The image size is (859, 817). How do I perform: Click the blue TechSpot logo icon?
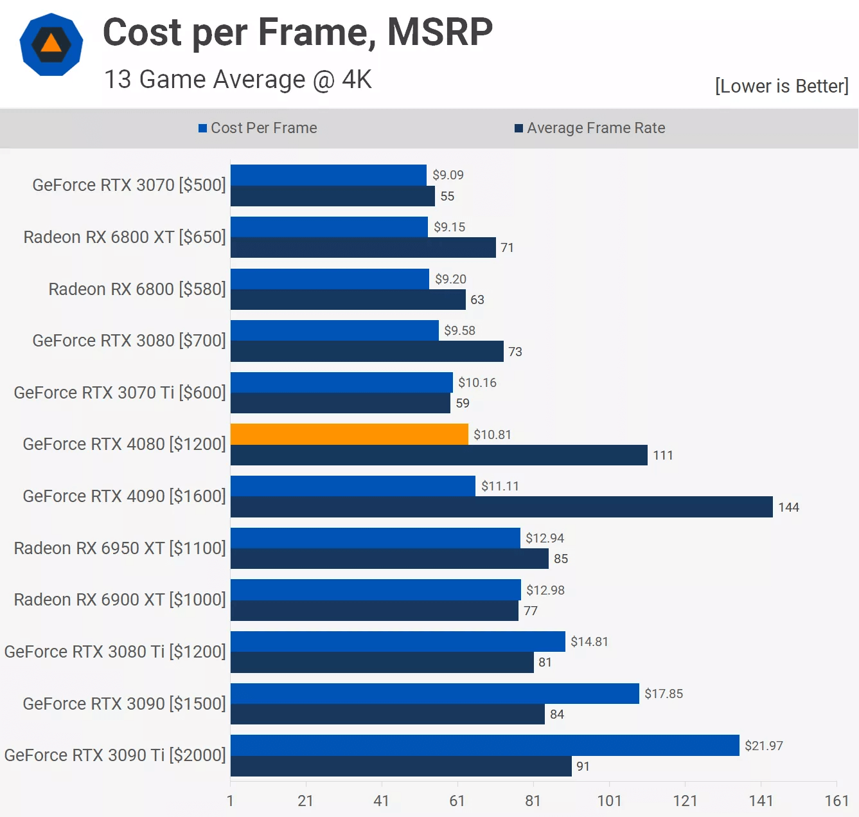(x=51, y=45)
